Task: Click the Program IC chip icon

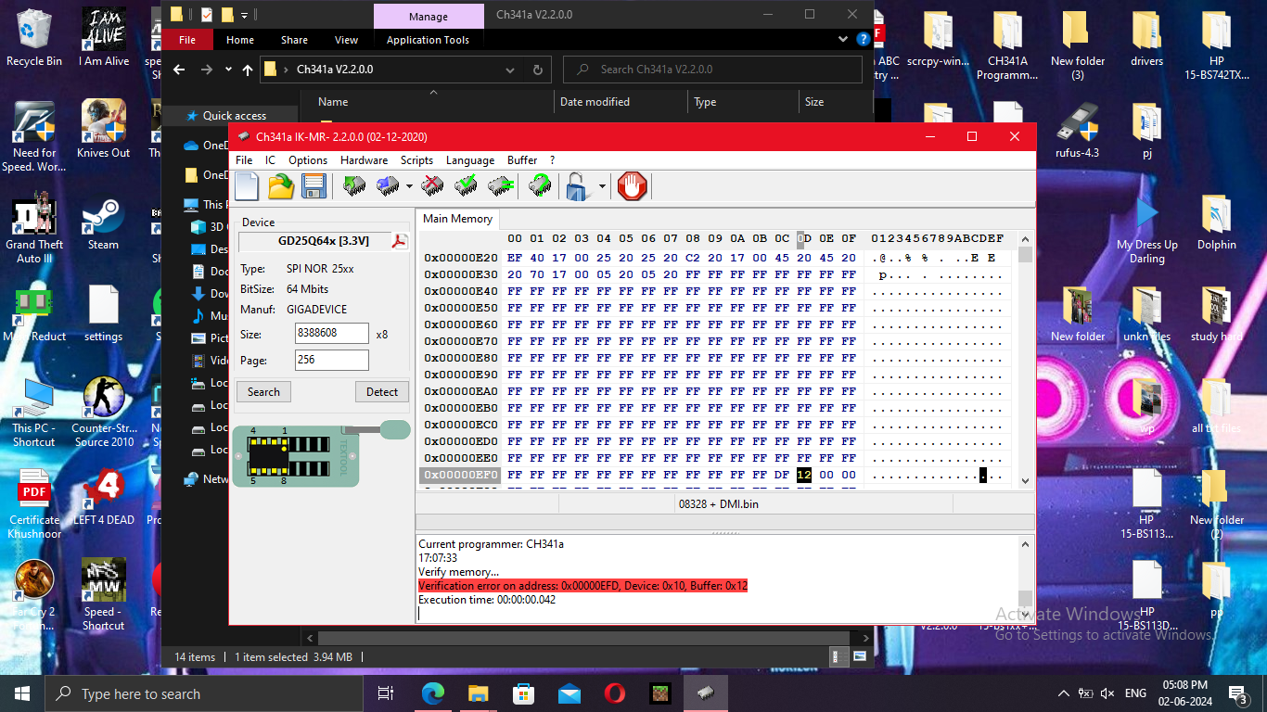Action: click(388, 186)
